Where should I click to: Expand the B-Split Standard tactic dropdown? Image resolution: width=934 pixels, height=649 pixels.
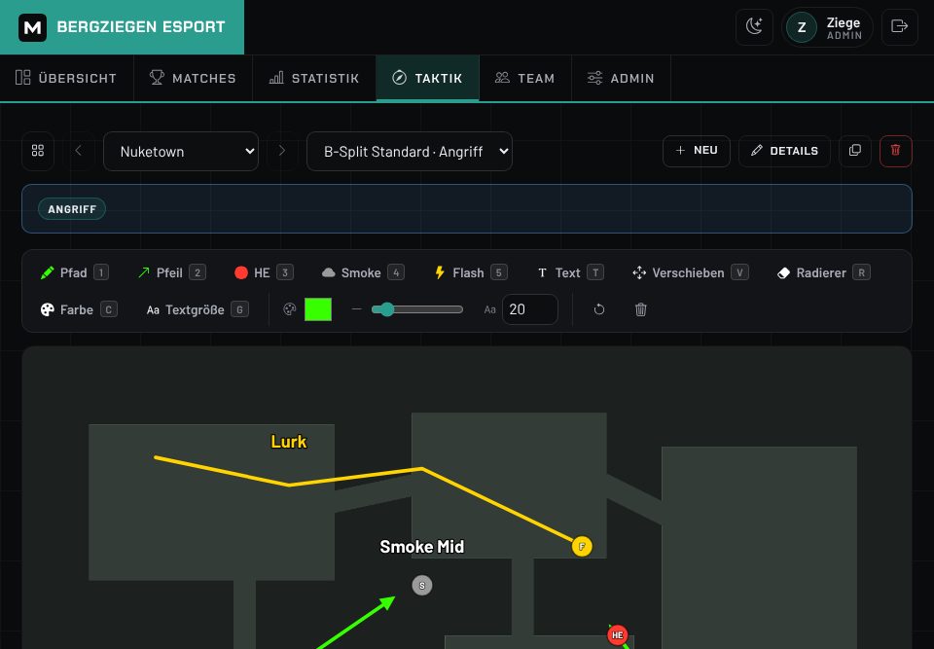tap(410, 152)
